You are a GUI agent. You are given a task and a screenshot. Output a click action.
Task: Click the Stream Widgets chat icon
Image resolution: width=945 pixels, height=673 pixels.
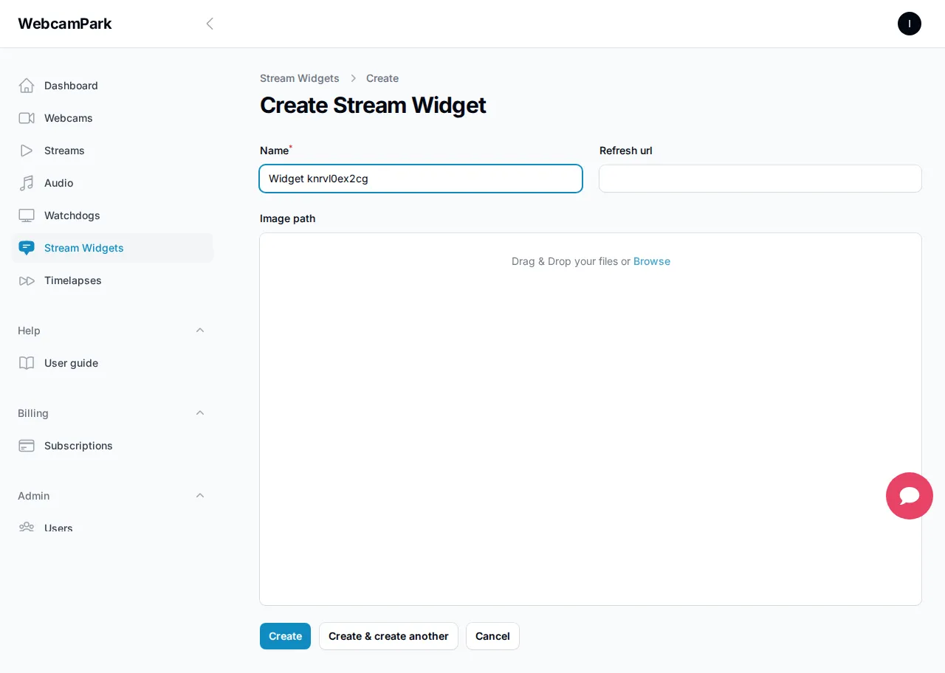pyautogui.click(x=27, y=248)
